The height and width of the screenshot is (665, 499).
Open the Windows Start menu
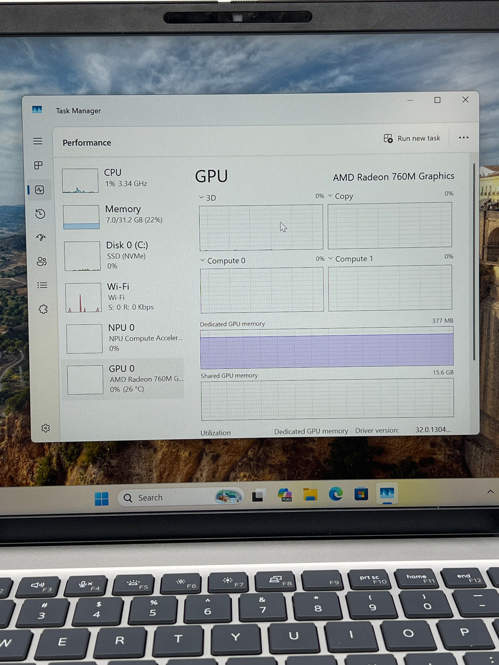pos(101,498)
